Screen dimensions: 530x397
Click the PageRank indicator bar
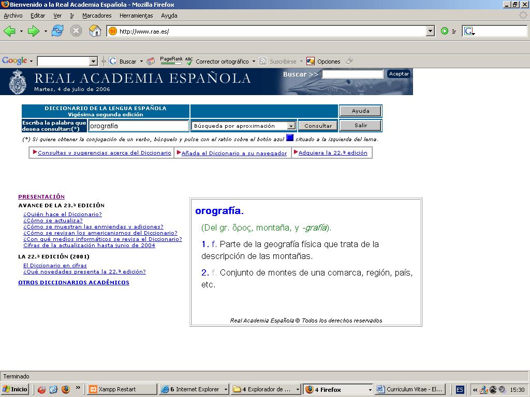click(171, 61)
